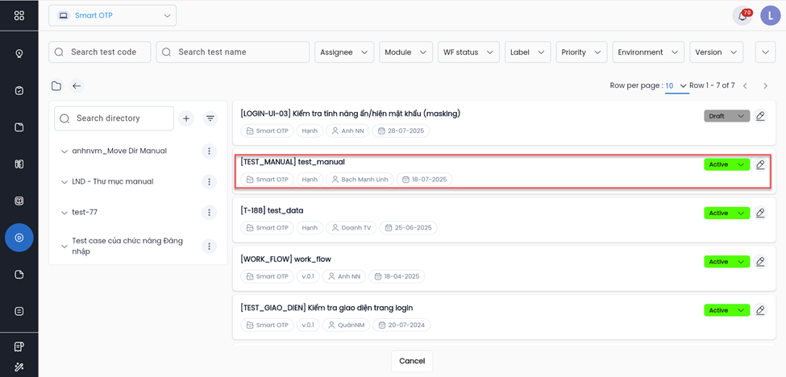Screen dimensions: 786x377
Task: Click the folder icon above directory search
Action: [56, 86]
